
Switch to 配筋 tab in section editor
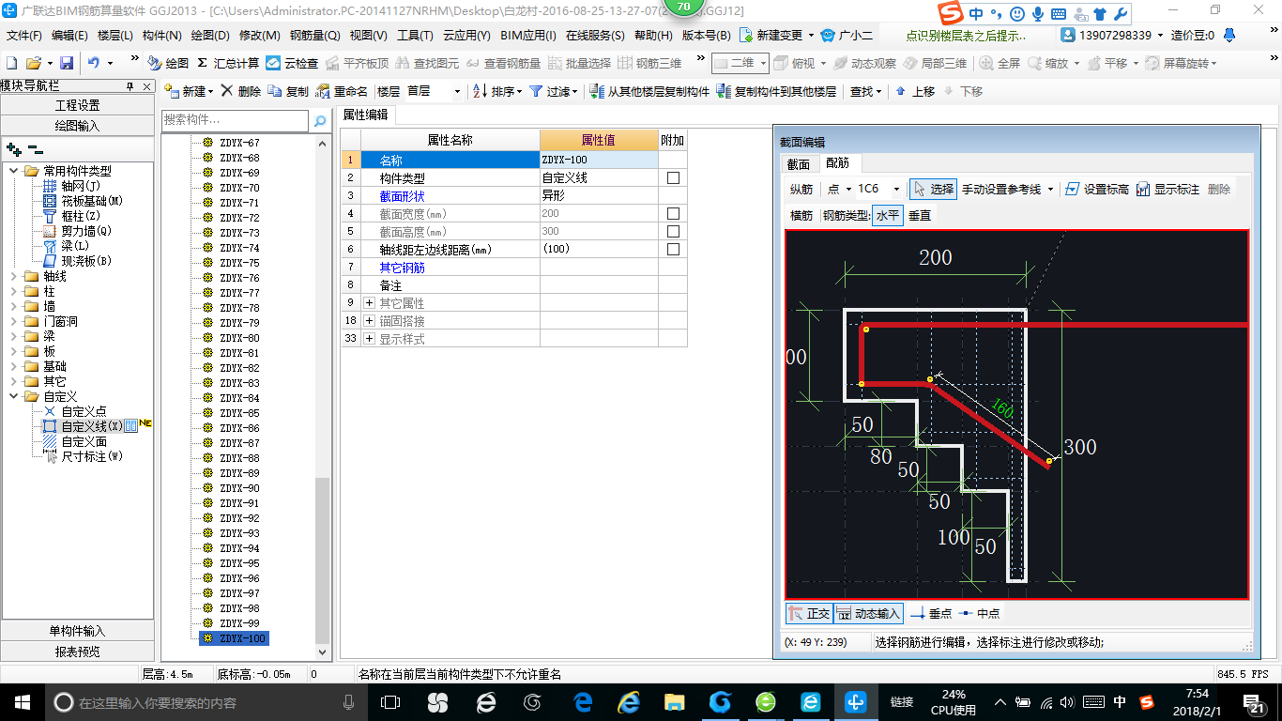click(x=838, y=163)
